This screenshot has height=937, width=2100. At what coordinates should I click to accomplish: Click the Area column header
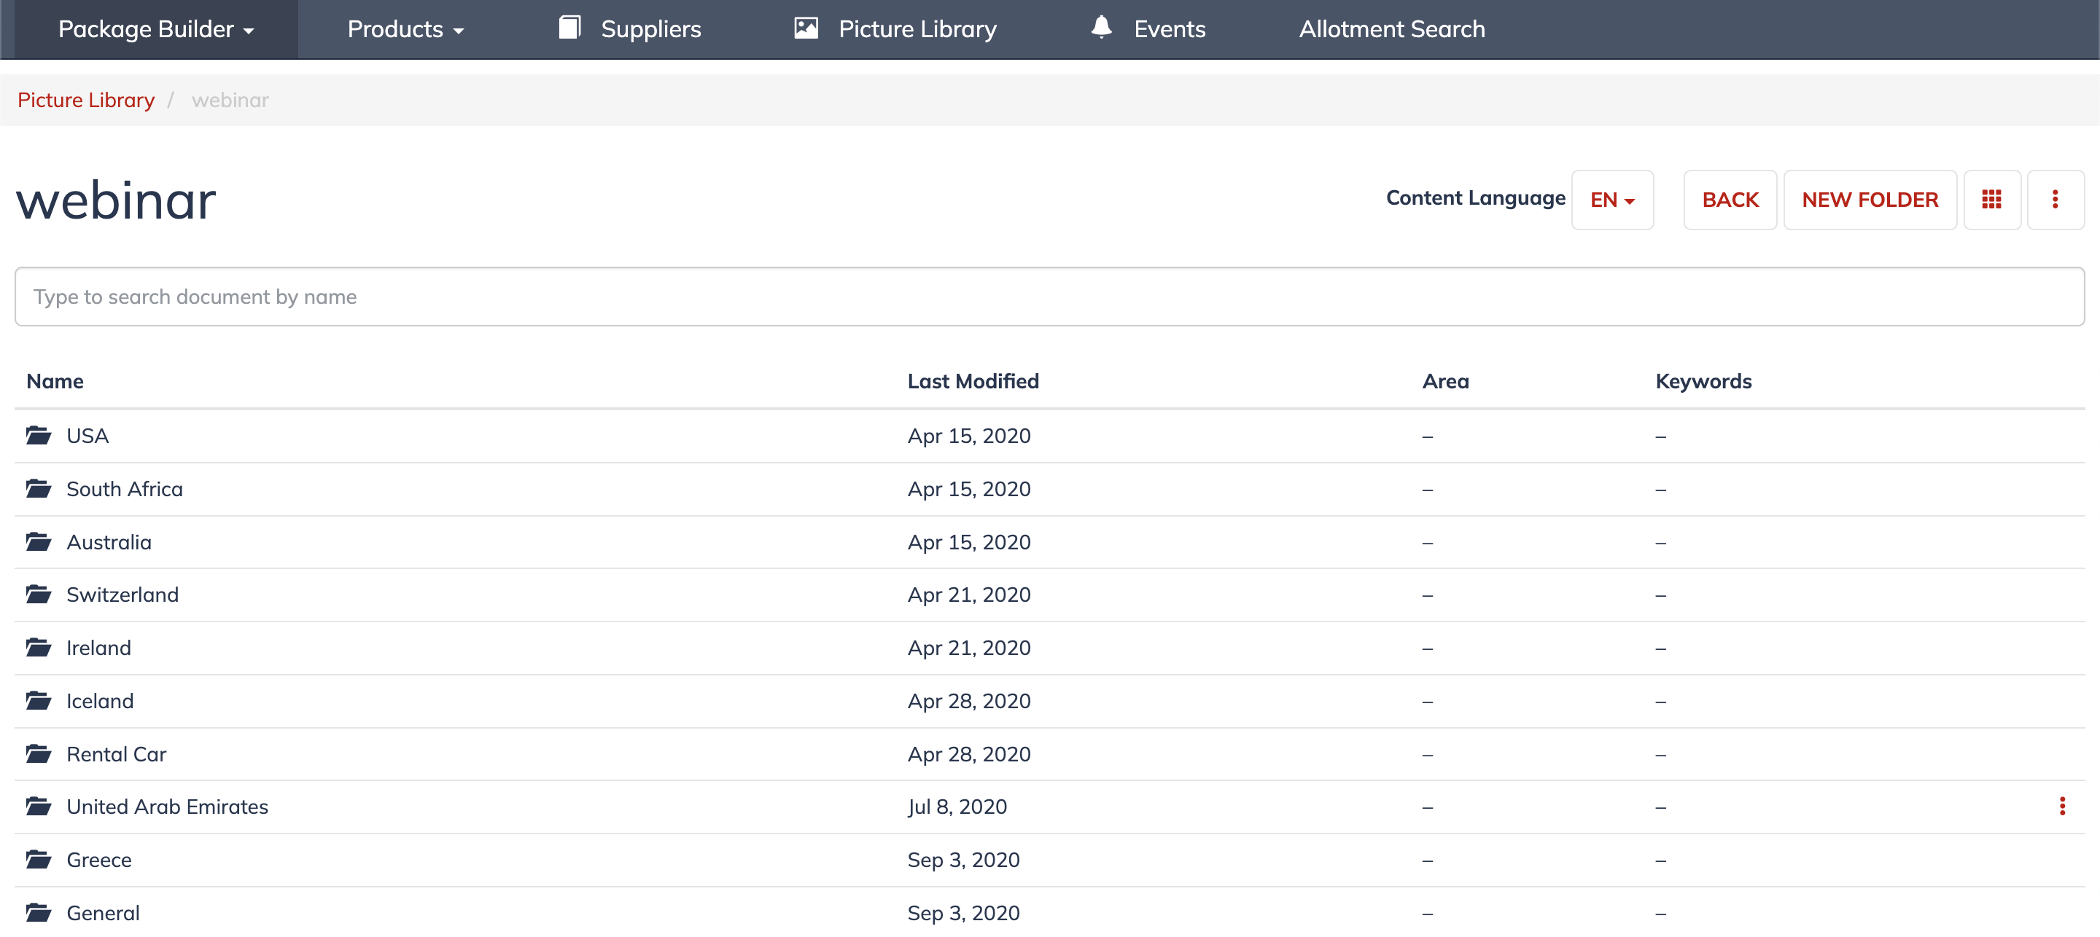point(1444,381)
